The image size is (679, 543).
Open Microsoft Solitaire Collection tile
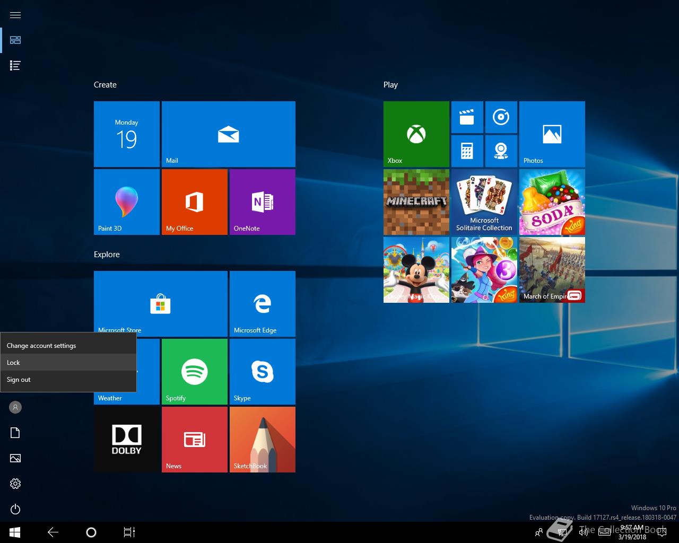(x=484, y=202)
